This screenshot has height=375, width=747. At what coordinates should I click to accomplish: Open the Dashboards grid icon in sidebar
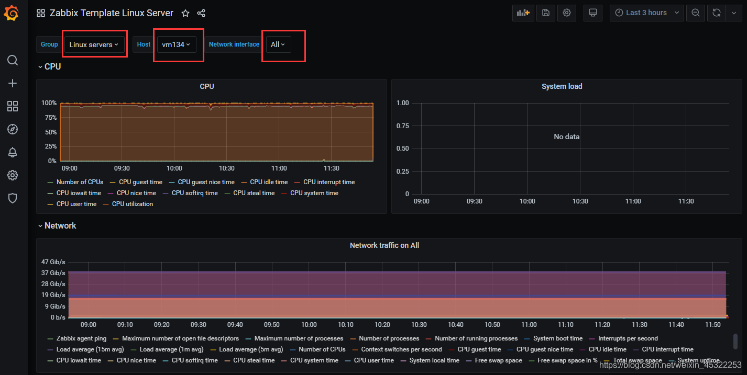(x=13, y=106)
